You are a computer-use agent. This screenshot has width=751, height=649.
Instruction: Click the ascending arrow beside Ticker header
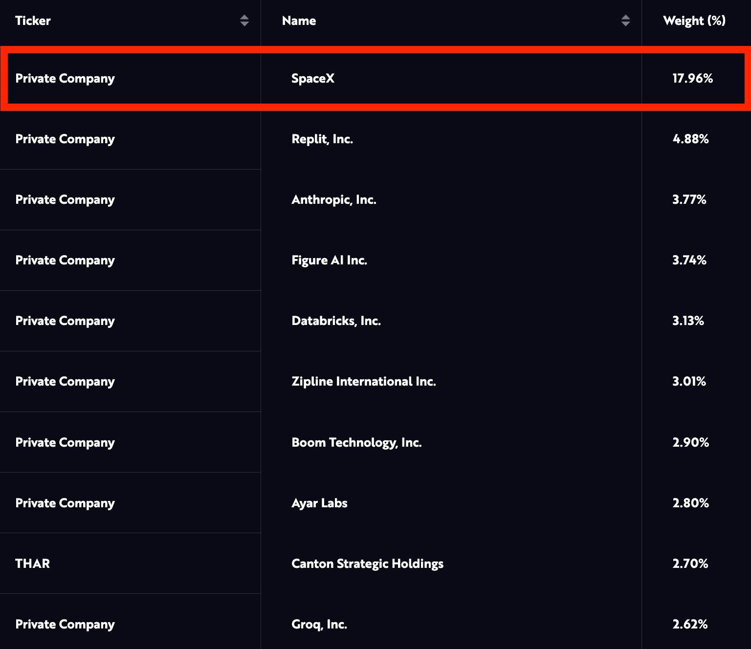(244, 18)
